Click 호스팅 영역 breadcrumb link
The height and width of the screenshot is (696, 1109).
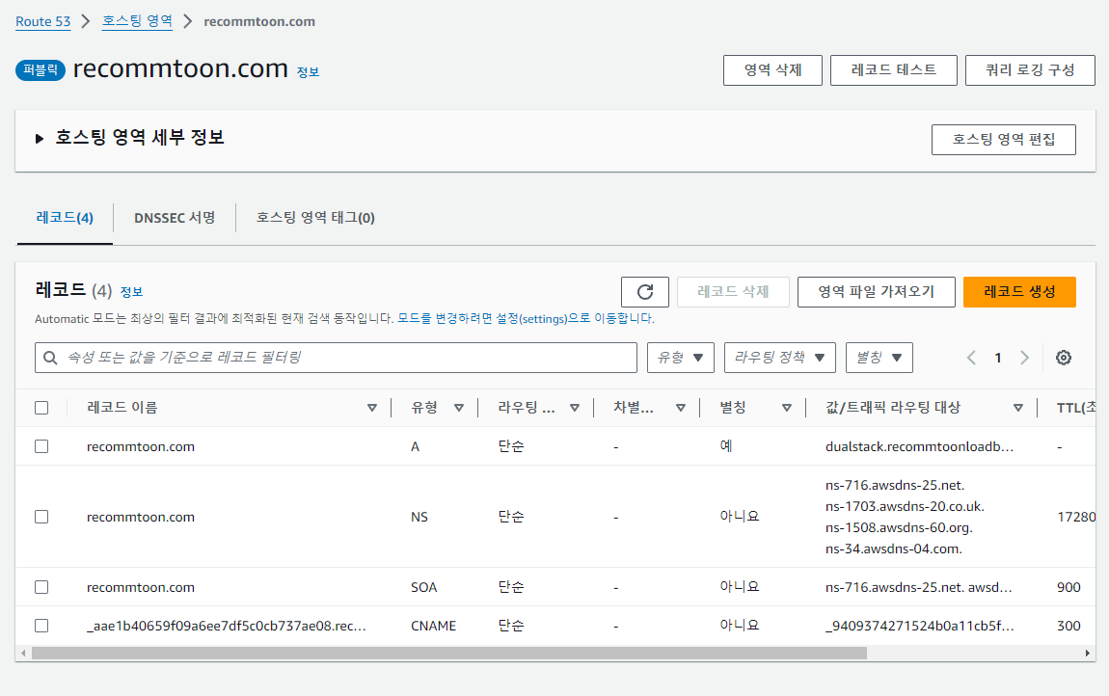137,21
